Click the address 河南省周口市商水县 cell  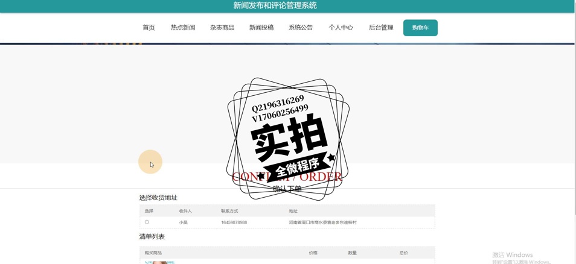(x=322, y=222)
